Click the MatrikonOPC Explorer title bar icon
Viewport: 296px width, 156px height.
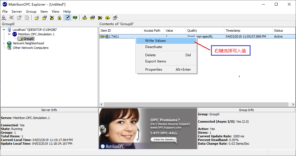pyautogui.click(x=5, y=4)
